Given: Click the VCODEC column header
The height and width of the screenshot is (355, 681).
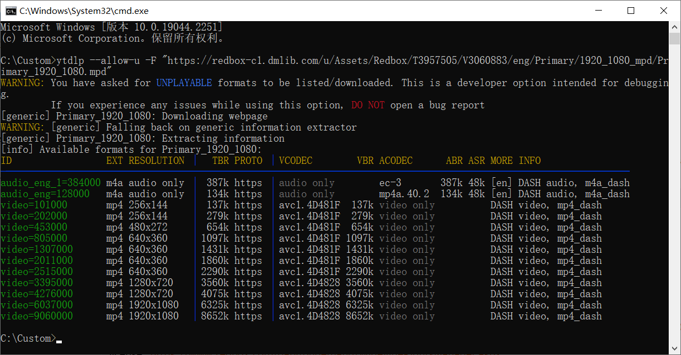Looking at the screenshot, I should pos(296,161).
